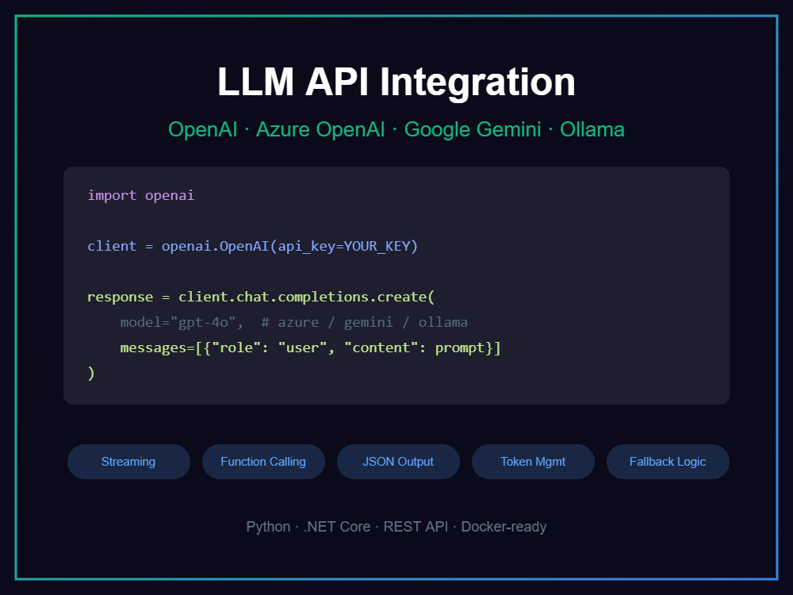Click the 'response = client.chat.completions.create(' line
This screenshot has width=793, height=595.
[x=261, y=297]
